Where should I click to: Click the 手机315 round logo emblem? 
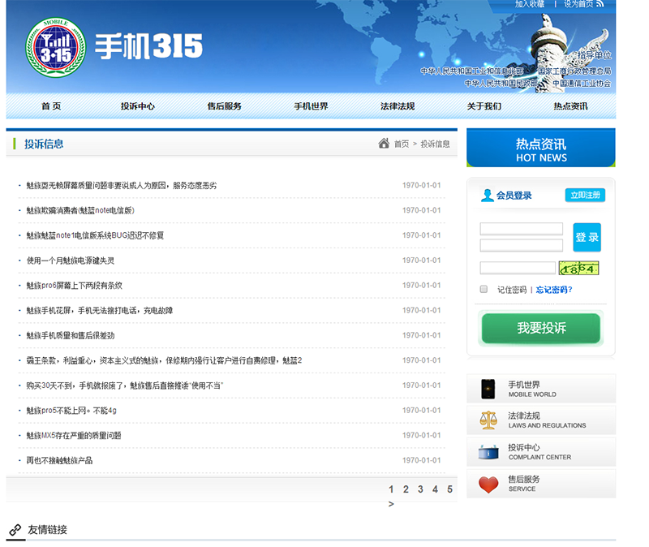55,48
